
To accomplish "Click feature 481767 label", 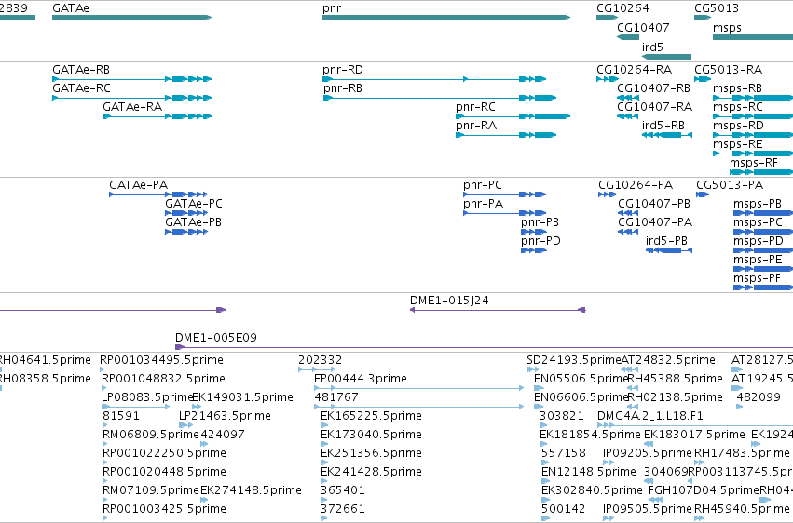I will tap(336, 397).
